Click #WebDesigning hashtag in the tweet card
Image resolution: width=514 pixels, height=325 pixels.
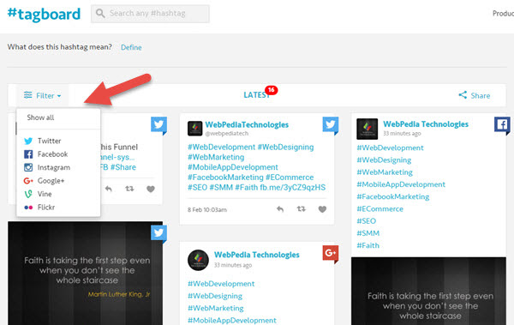285,147
